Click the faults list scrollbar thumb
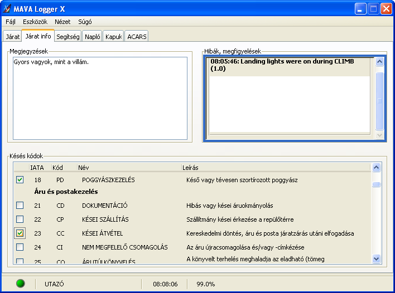This screenshot has height=293, width=395. (x=379, y=101)
